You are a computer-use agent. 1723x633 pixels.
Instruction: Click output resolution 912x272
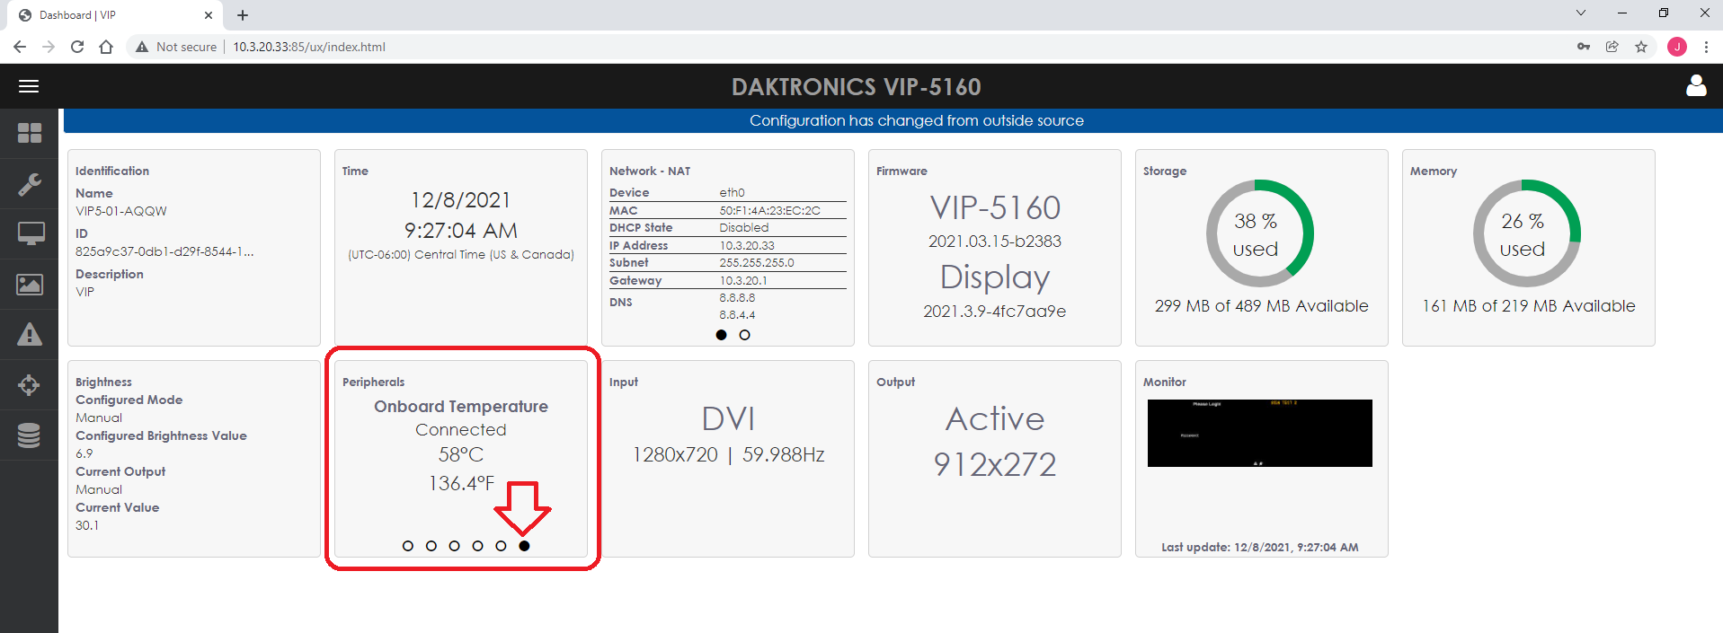tap(995, 464)
